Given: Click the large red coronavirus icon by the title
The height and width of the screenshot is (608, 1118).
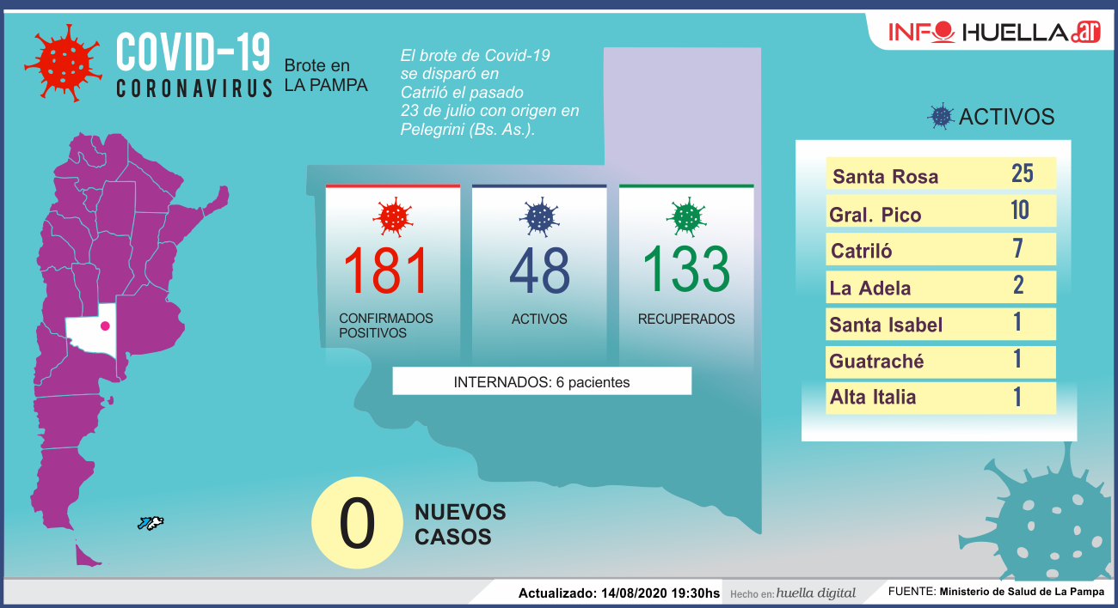Looking at the screenshot, I should click(x=63, y=63).
